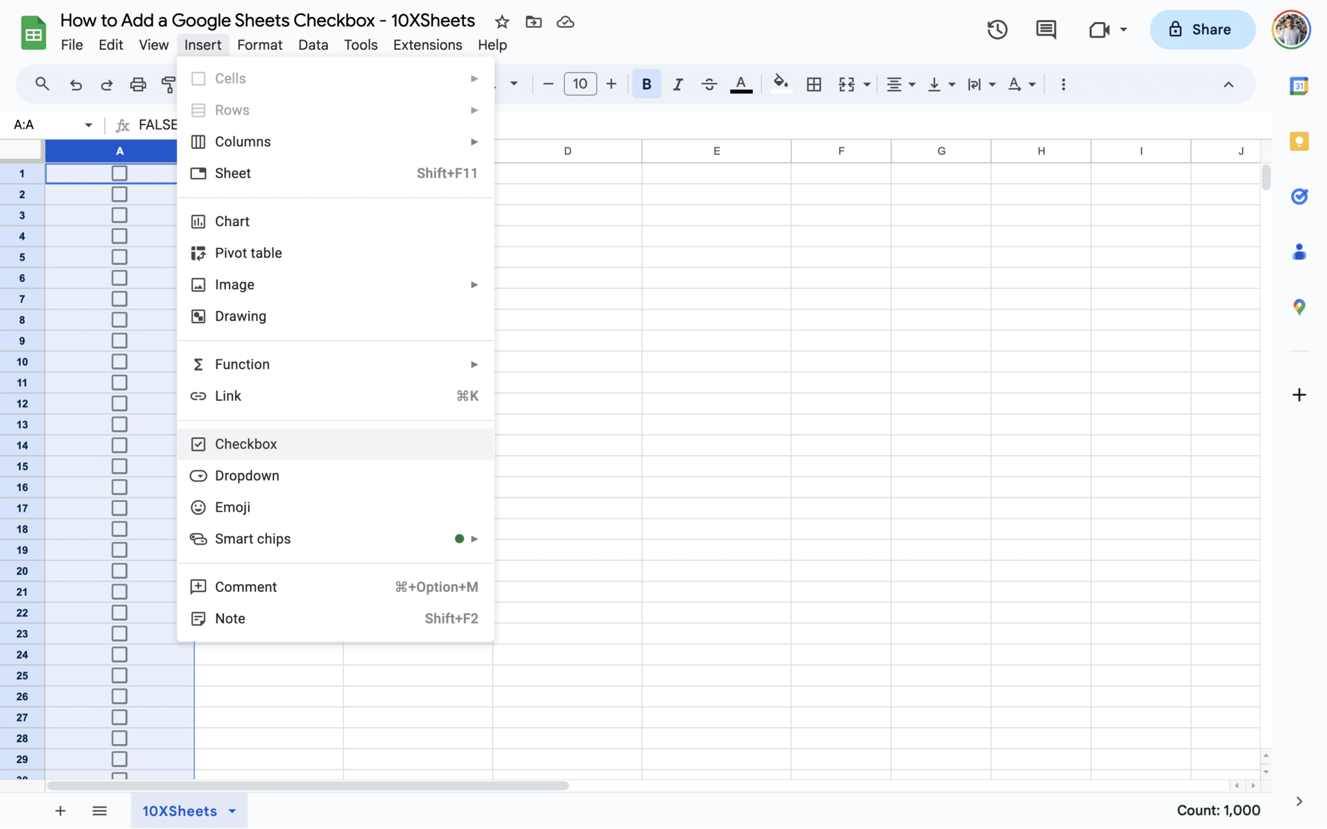Tick the checkbox in row 9
The width and height of the screenshot is (1327, 829).
[119, 341]
